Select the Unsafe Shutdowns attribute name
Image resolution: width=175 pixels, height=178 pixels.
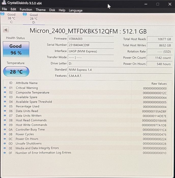click(x=28, y=143)
